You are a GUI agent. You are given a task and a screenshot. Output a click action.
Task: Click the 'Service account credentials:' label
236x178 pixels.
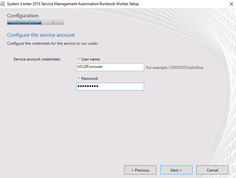pyautogui.click(x=37, y=59)
